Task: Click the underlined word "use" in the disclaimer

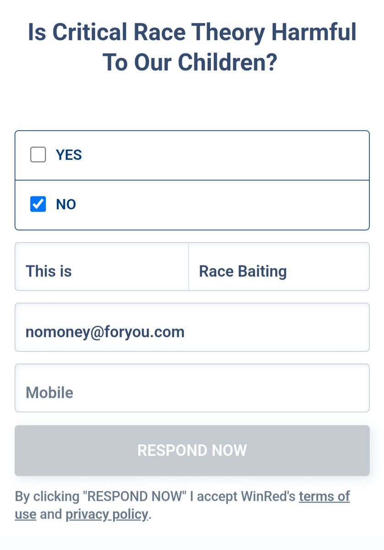Action: click(x=26, y=514)
